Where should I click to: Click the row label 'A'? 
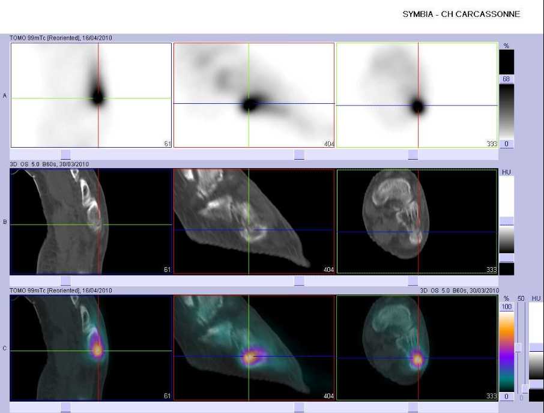[5, 95]
